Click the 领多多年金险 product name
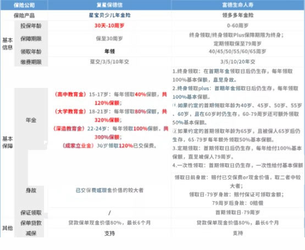The width and height of the screenshot is (305, 250). click(x=238, y=15)
